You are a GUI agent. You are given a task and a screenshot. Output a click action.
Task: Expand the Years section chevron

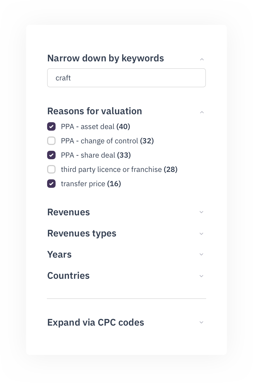201,254
